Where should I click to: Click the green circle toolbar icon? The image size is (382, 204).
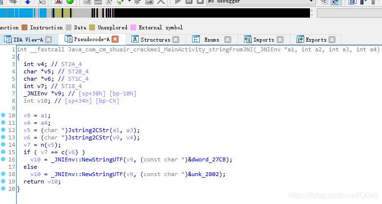[70, 2]
